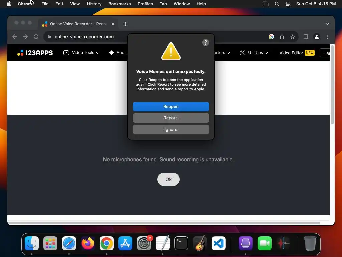The width and height of the screenshot is (342, 257).
Task: Toggle the Chrome side panel icon
Action: tap(306, 37)
